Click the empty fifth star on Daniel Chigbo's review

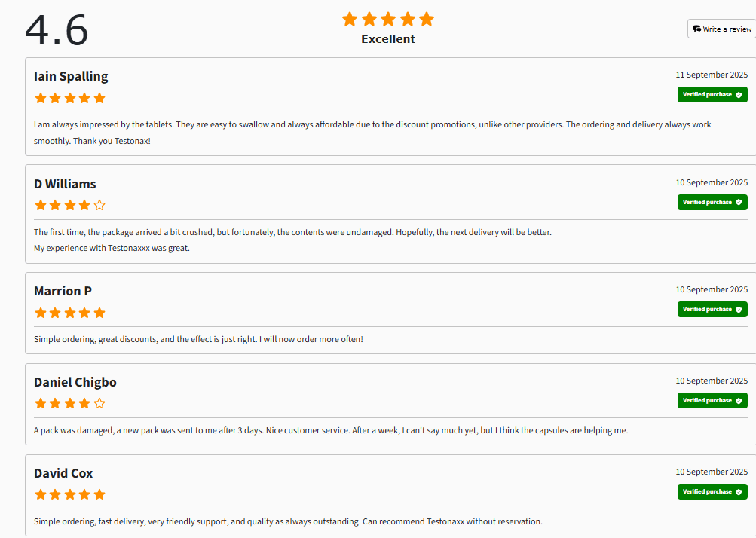[99, 403]
